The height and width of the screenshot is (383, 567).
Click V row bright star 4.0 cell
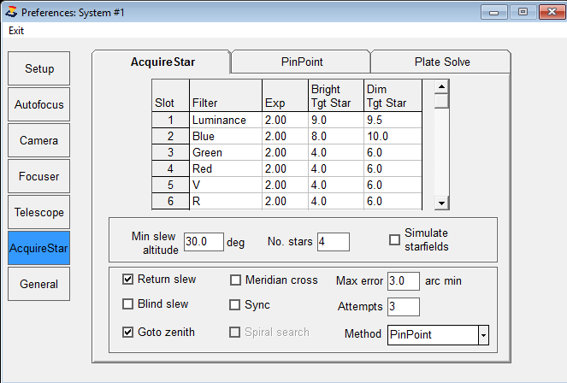click(336, 185)
